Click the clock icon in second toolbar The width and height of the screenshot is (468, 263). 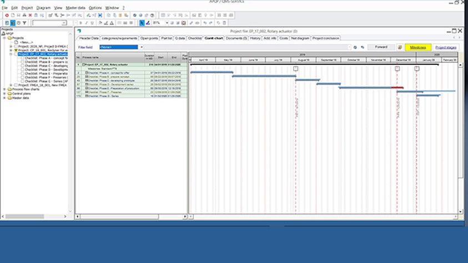[x=18, y=23]
